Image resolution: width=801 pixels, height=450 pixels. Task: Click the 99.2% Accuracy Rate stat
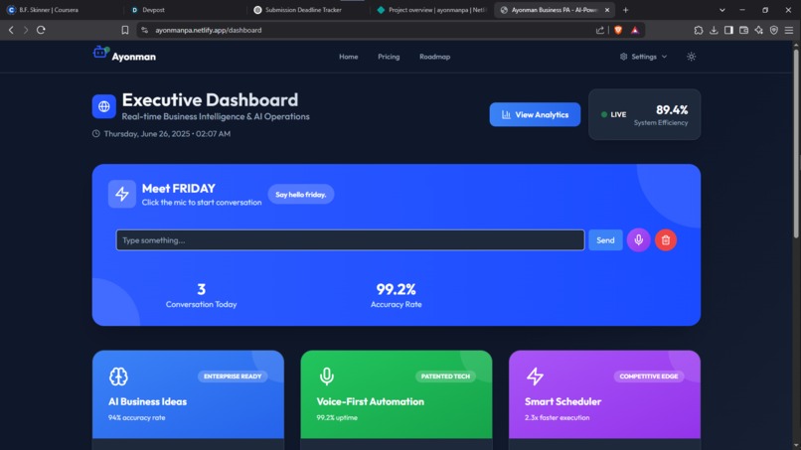point(397,296)
